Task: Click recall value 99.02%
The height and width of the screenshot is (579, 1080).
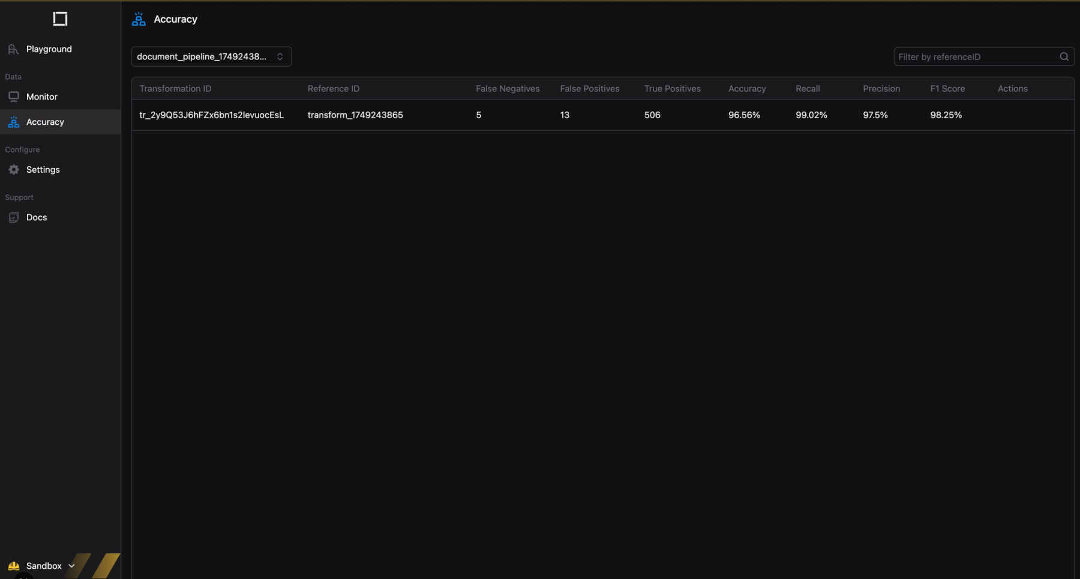Action: pos(811,115)
